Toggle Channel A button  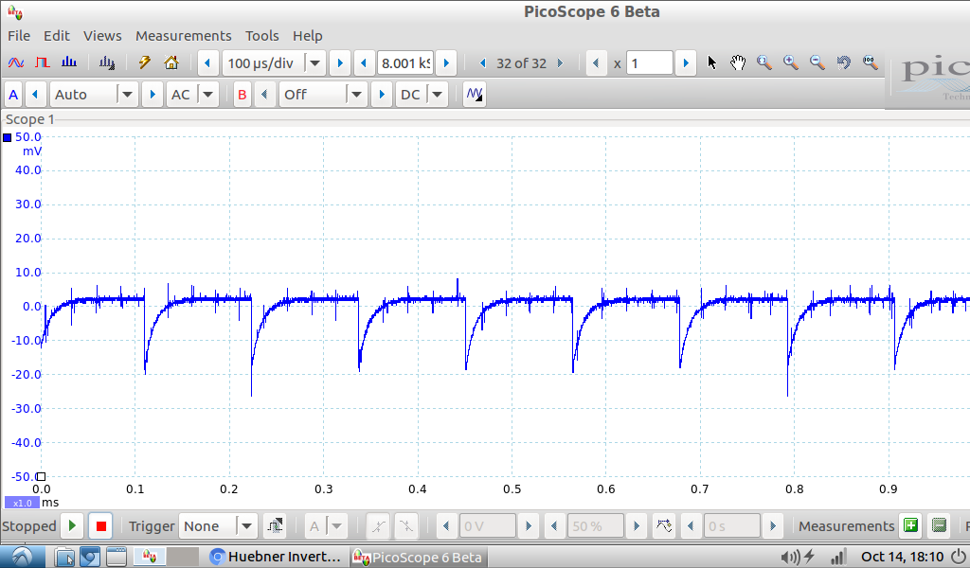click(13, 95)
